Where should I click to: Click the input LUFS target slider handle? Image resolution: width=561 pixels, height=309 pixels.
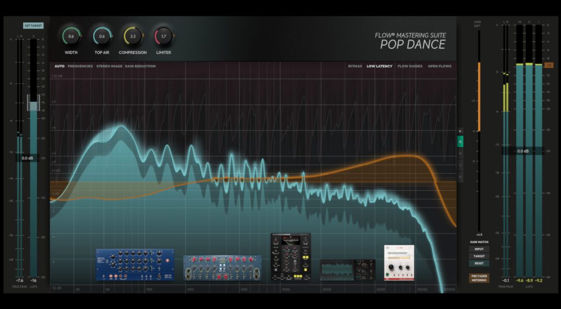click(x=33, y=103)
